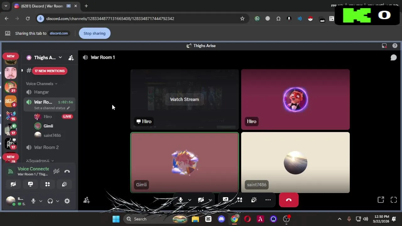Invite members to Thighs Arise server
Viewport: 402px width, 226px height.
click(71, 58)
